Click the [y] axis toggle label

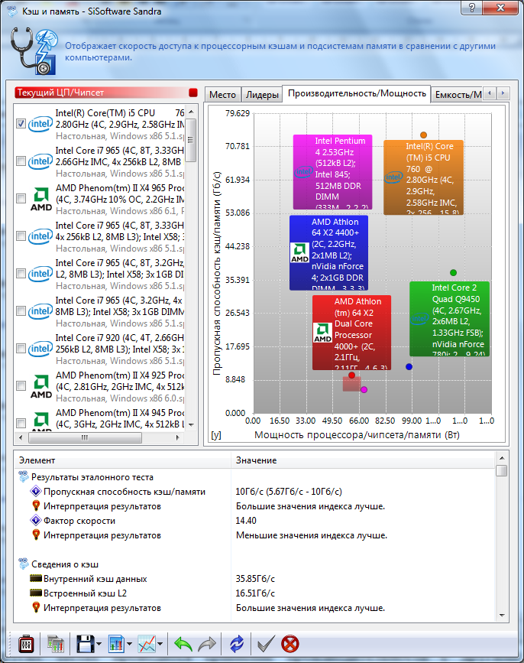click(216, 434)
